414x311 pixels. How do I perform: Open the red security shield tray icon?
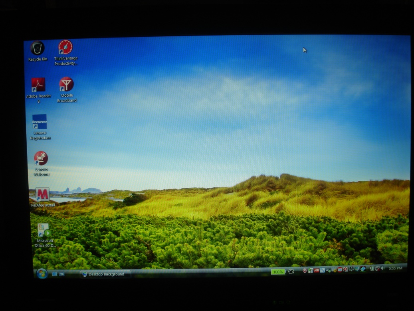305,271
